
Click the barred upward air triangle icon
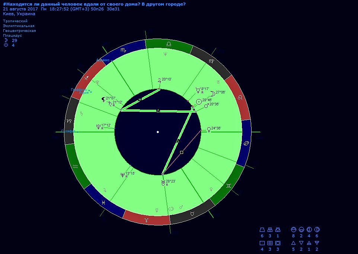tap(309, 243)
